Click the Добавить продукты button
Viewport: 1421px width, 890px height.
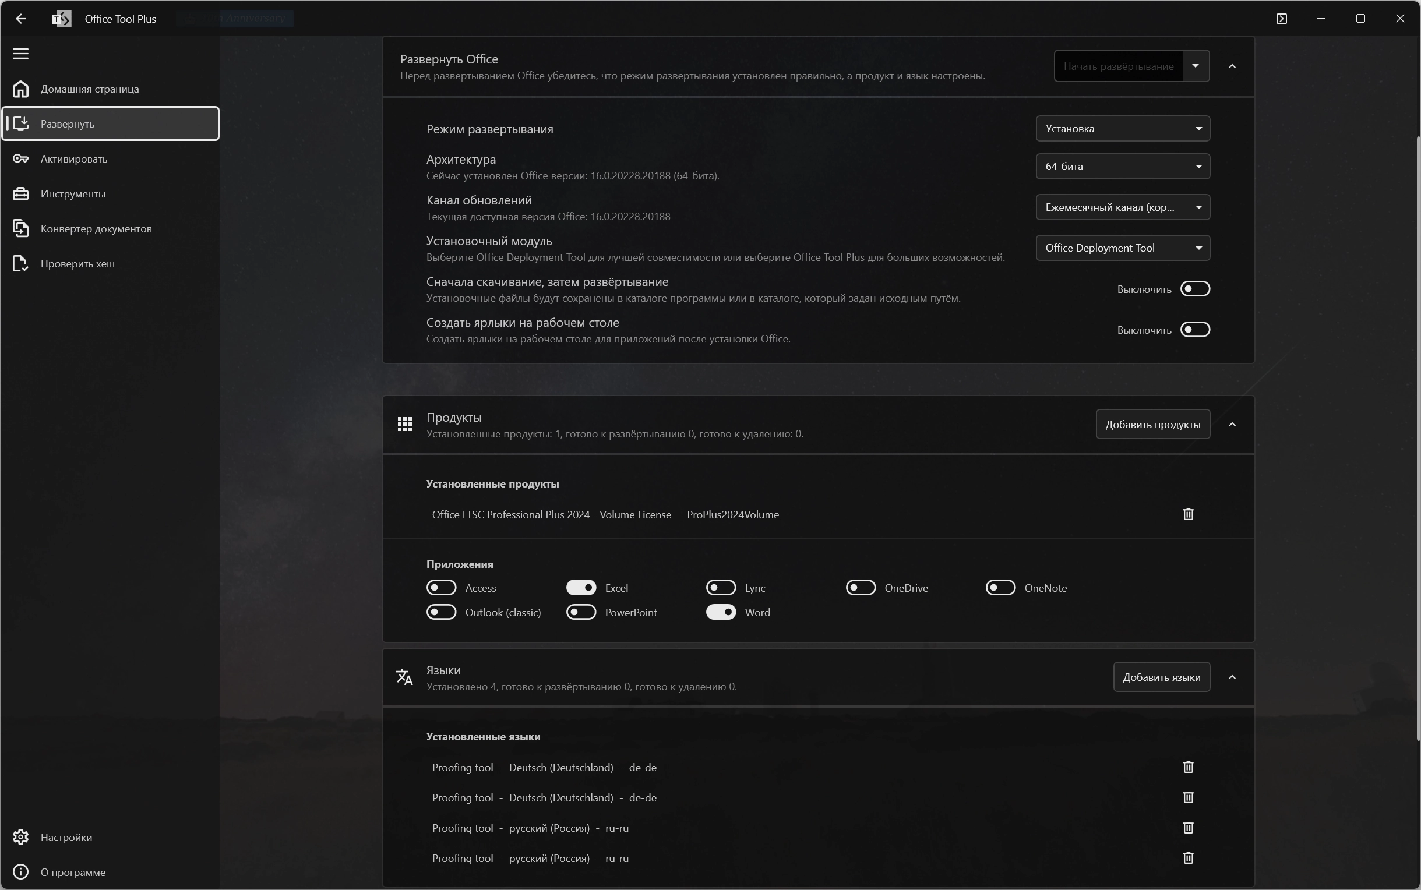1152,425
